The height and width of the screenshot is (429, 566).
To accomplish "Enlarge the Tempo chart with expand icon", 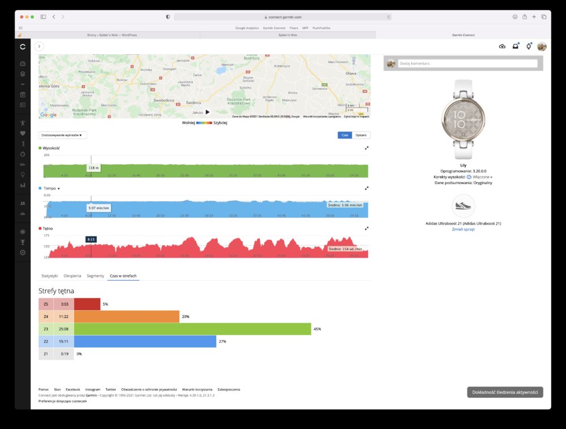I will (367, 188).
